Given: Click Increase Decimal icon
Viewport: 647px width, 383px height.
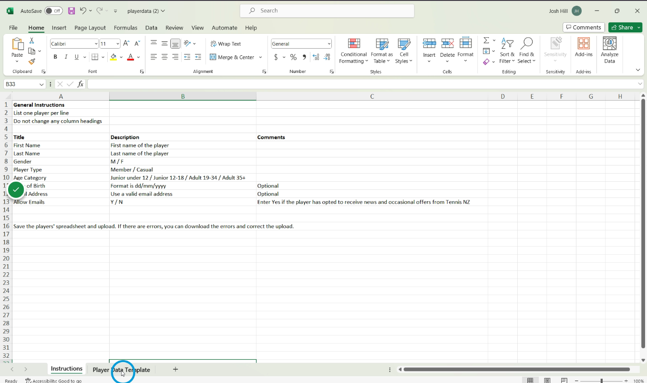Looking at the screenshot, I should (x=316, y=57).
